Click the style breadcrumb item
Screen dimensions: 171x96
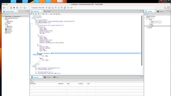(x=50, y=14)
